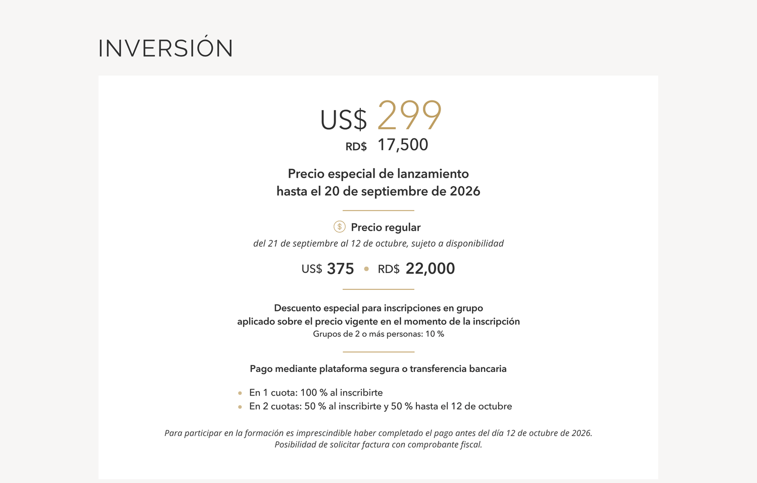Click the dollar coin icon beside Precio regular

click(x=340, y=227)
